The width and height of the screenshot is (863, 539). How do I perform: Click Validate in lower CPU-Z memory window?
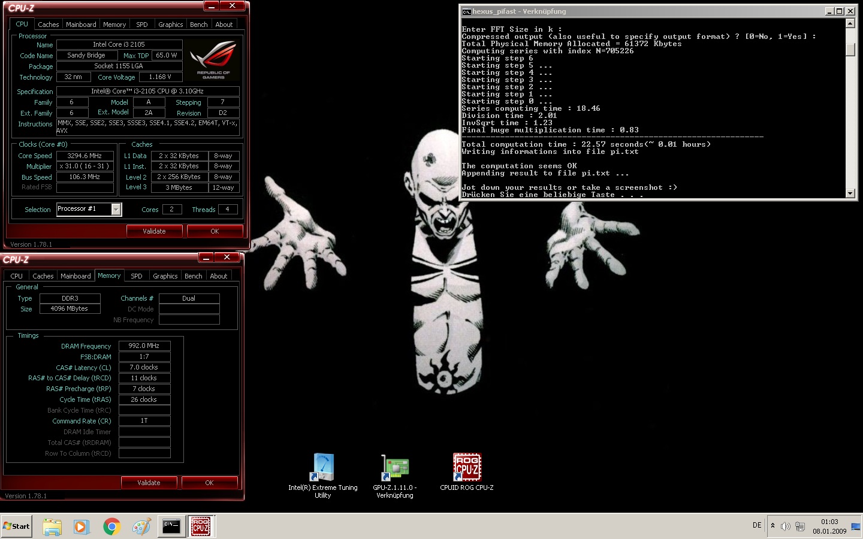(x=149, y=483)
